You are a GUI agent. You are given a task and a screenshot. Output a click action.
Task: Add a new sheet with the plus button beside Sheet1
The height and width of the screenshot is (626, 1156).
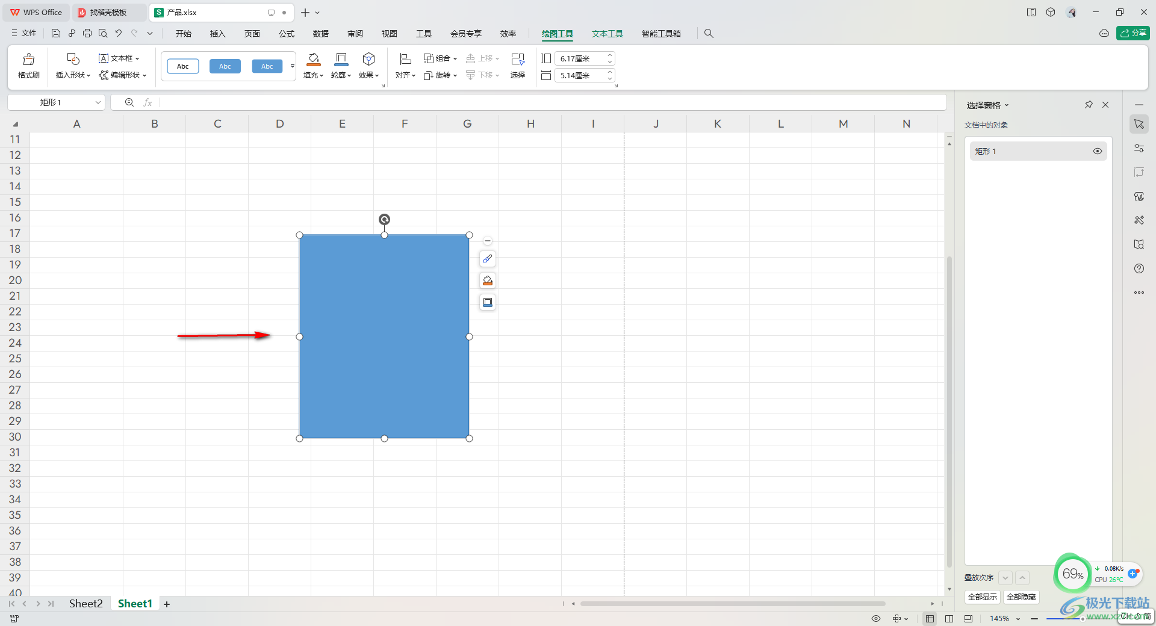point(167,604)
